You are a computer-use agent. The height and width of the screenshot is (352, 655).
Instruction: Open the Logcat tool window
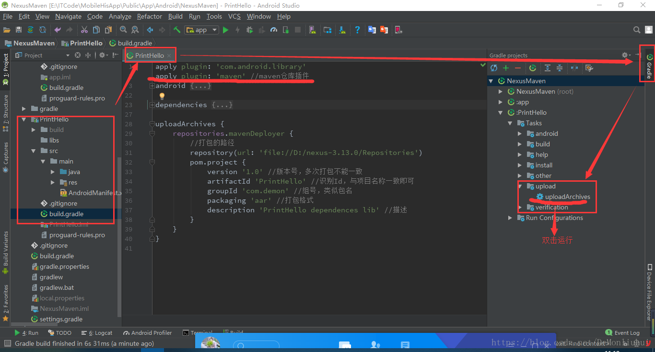click(x=96, y=333)
